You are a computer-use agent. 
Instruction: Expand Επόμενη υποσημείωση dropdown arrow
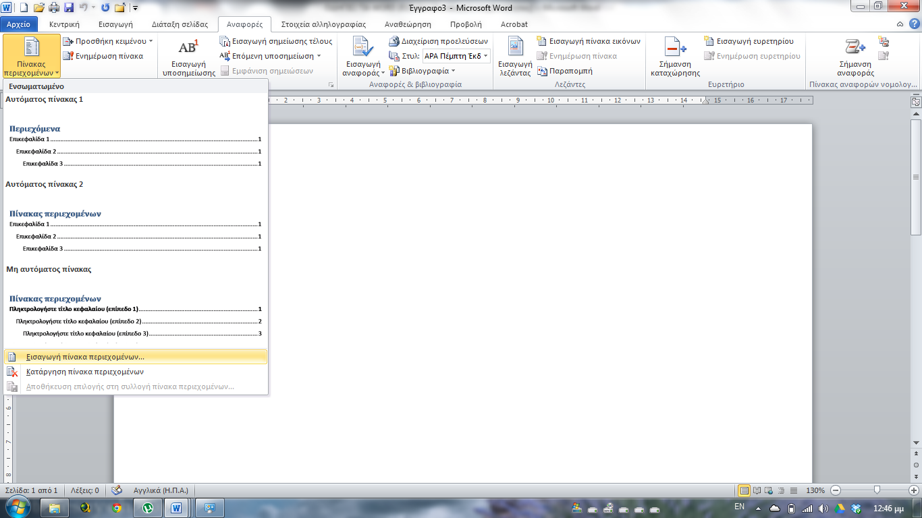pos(319,56)
